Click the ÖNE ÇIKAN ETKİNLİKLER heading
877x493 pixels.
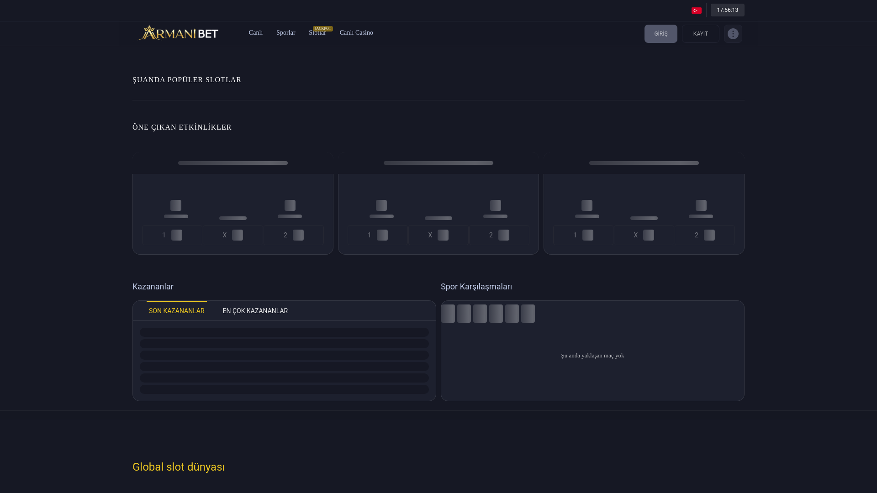pyautogui.click(x=182, y=127)
